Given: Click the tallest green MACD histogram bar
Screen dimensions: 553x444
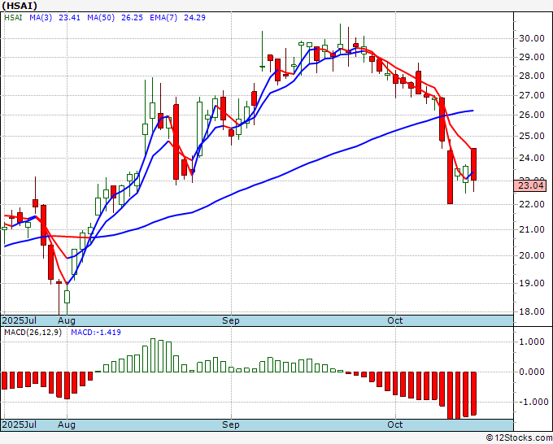Looking at the screenshot, I should click(x=153, y=355).
